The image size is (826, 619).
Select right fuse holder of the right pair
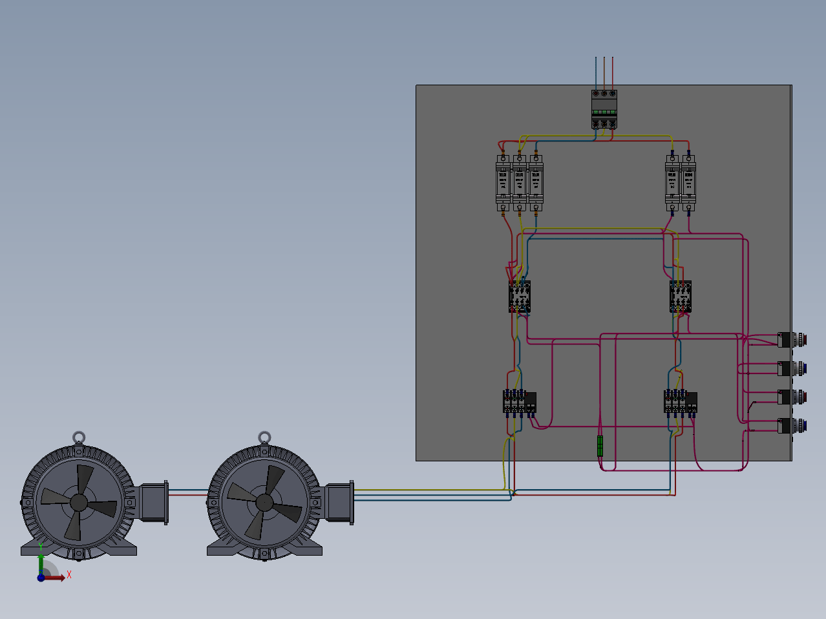[688, 182]
